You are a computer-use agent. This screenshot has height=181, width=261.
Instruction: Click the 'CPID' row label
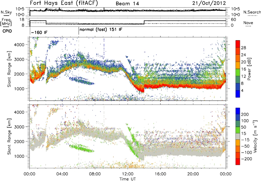tap(7, 31)
